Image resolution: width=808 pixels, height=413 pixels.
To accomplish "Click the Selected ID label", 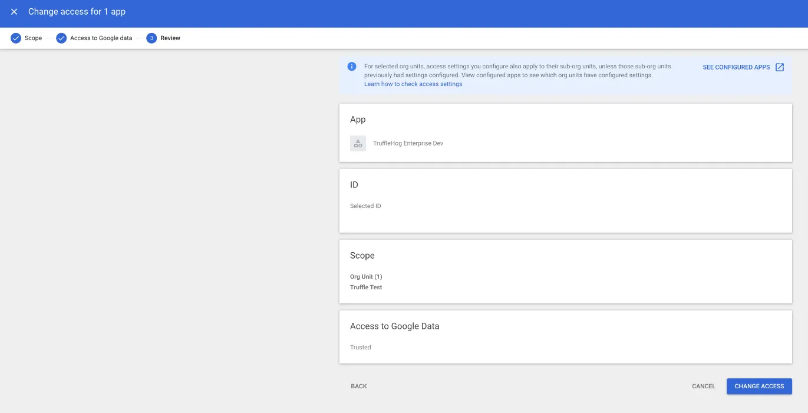I will [x=365, y=206].
